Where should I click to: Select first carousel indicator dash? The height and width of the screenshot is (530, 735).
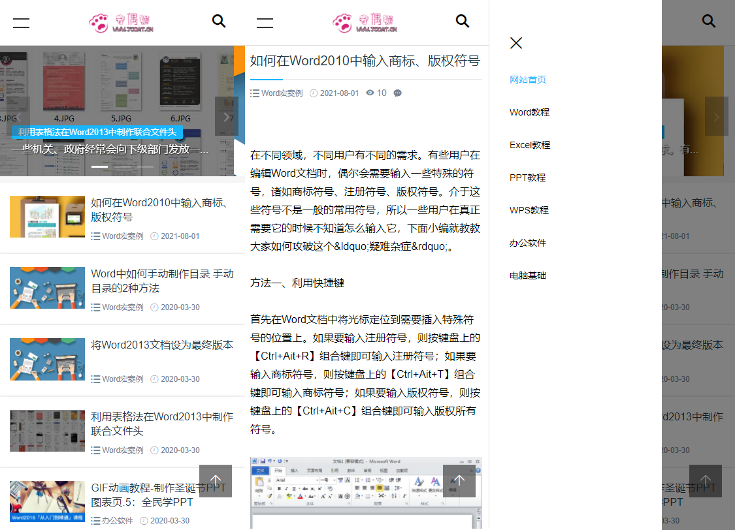coord(99,166)
